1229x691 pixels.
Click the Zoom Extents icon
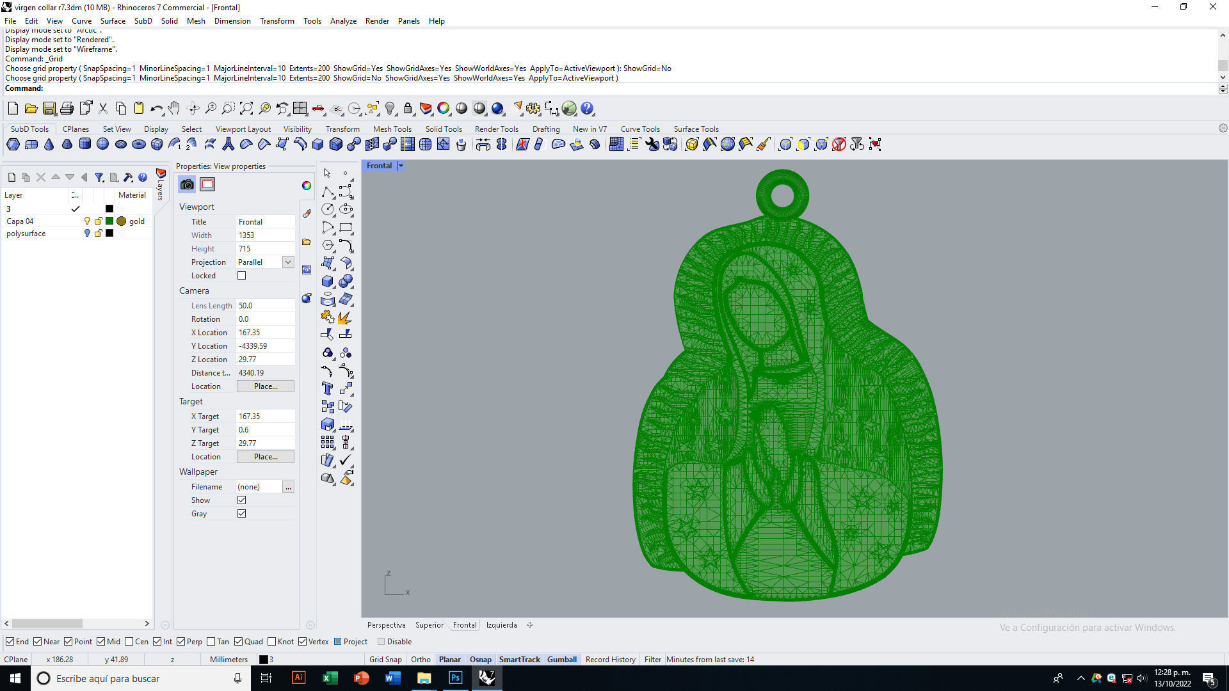[x=246, y=108]
